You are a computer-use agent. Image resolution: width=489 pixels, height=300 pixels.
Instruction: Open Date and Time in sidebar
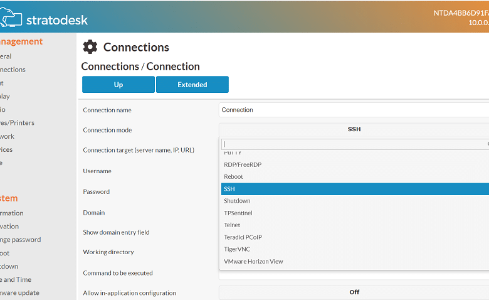pos(16,280)
